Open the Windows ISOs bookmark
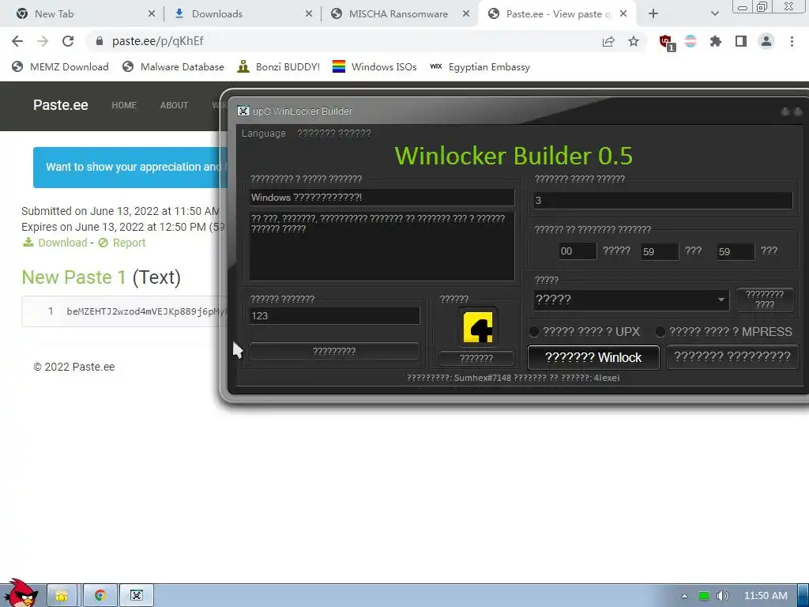Screen dimensions: 809x607 click(374, 66)
